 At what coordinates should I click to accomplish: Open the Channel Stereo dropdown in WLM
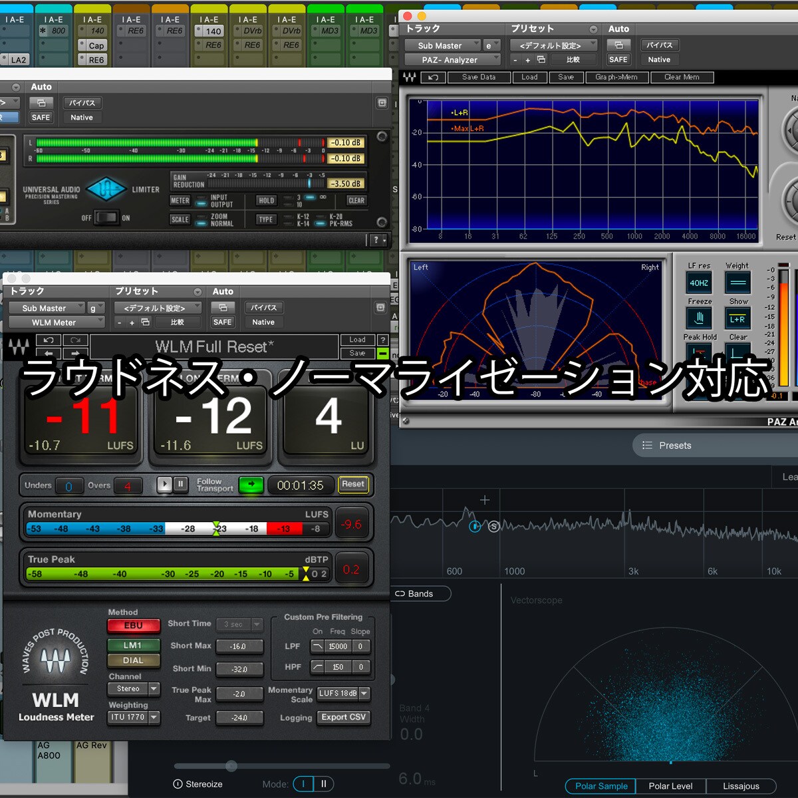[x=134, y=689]
